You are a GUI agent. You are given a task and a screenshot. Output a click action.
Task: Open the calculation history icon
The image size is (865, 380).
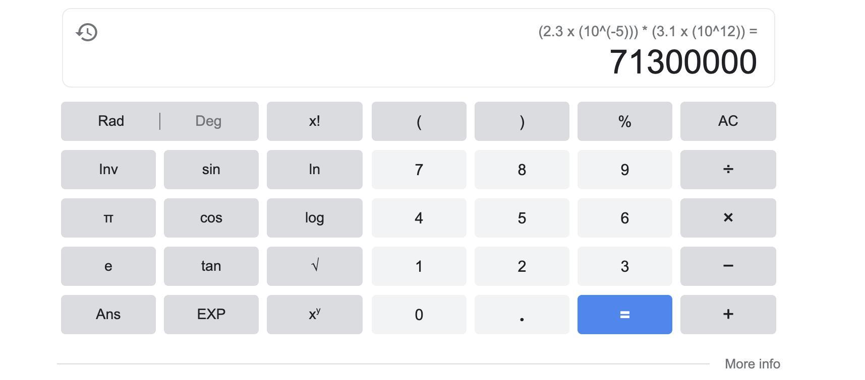[x=87, y=32]
